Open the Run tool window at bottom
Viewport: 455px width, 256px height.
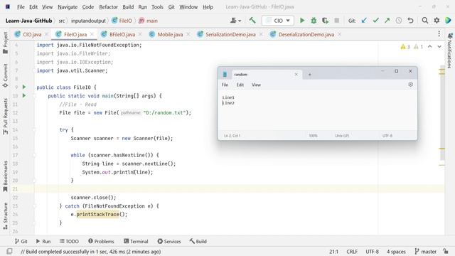click(x=43, y=241)
